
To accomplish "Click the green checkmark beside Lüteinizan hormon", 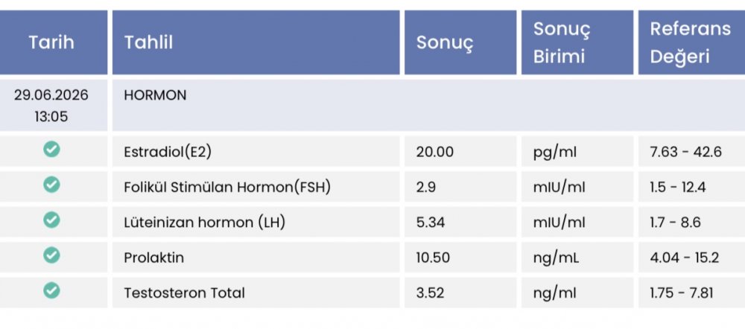I will 51,220.
